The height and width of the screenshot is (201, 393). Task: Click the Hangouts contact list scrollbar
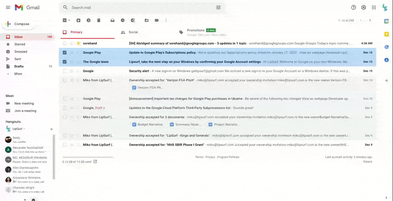[54, 157]
